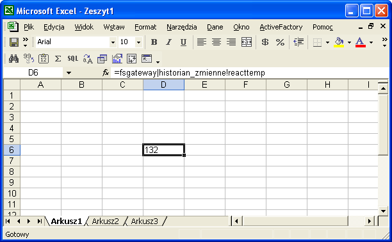
Task: Toggle bold formatting
Action: [154, 42]
